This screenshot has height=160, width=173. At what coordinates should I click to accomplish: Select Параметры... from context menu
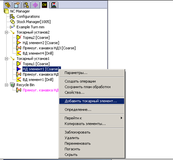tap(76, 73)
